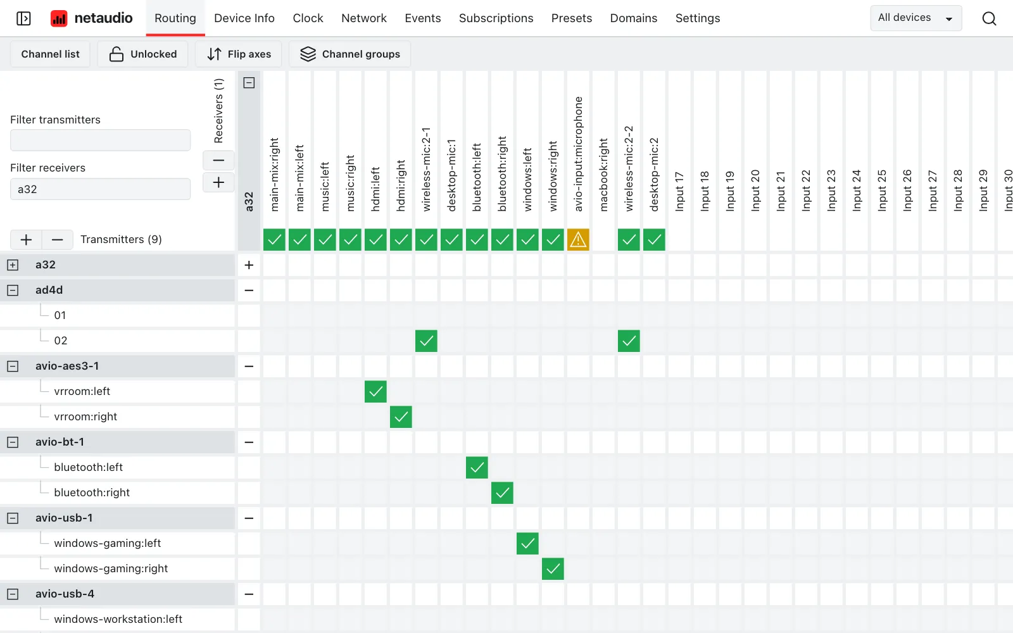
Task: Click the Filter transmitters input field
Action: point(100,141)
